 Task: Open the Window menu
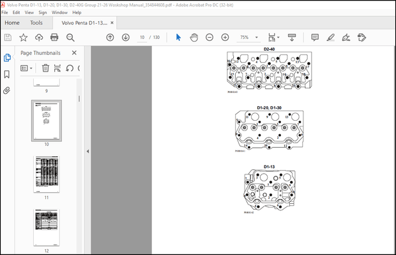tap(59, 12)
